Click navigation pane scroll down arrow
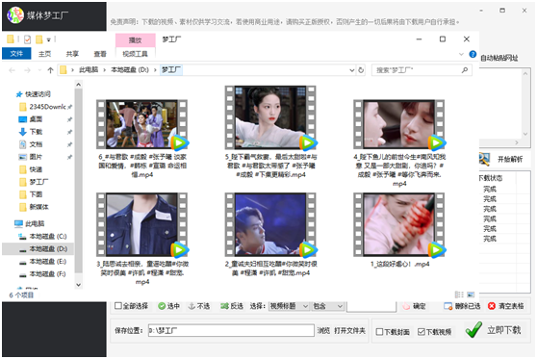 [x=78, y=284]
